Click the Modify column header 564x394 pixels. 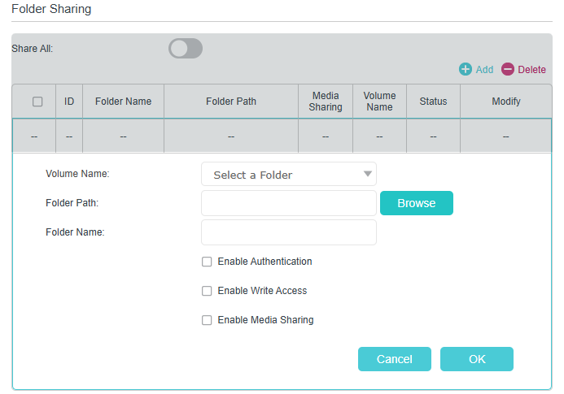[x=506, y=102]
